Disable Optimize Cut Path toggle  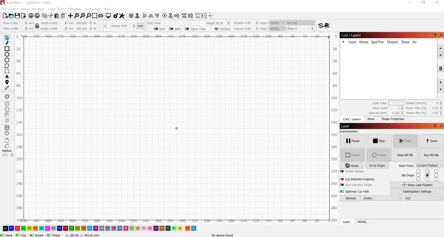click(342, 191)
